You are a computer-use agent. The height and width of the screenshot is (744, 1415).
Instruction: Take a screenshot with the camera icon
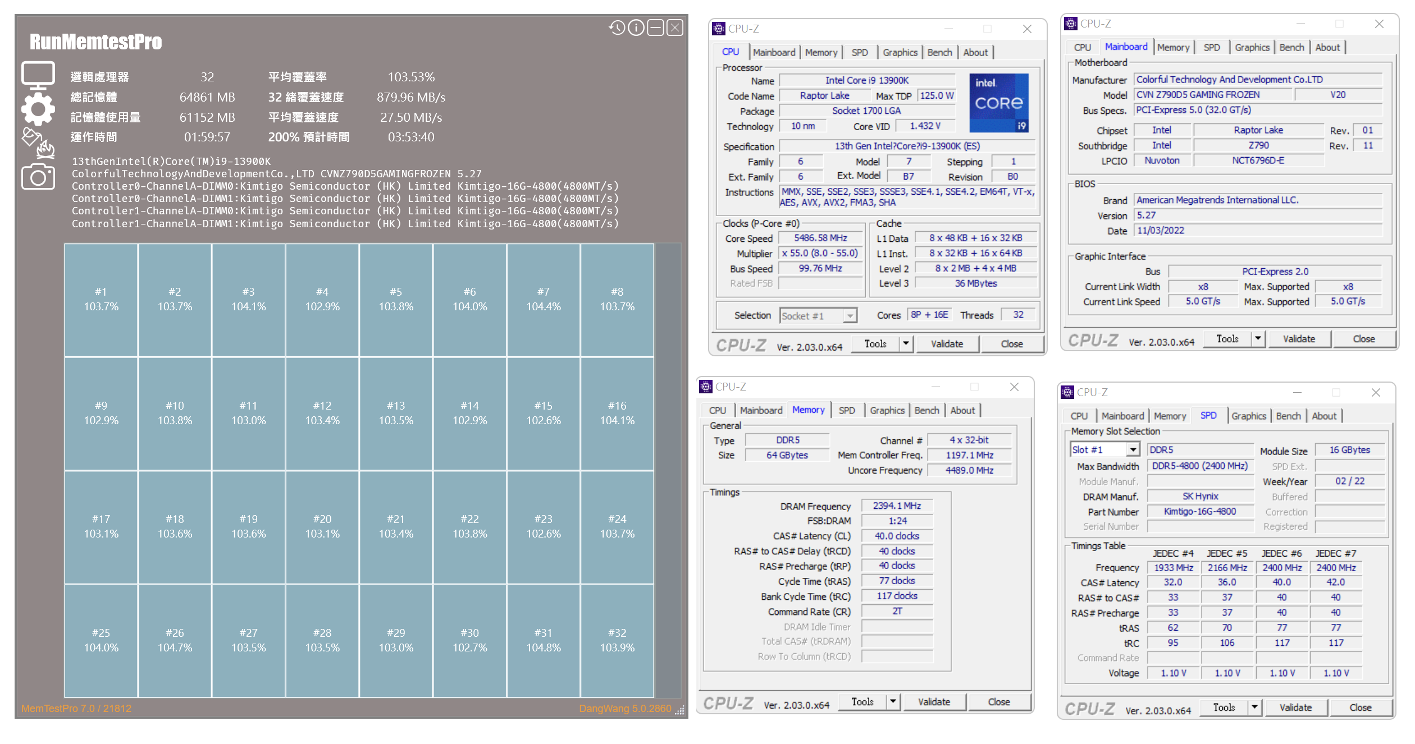pos(38,177)
